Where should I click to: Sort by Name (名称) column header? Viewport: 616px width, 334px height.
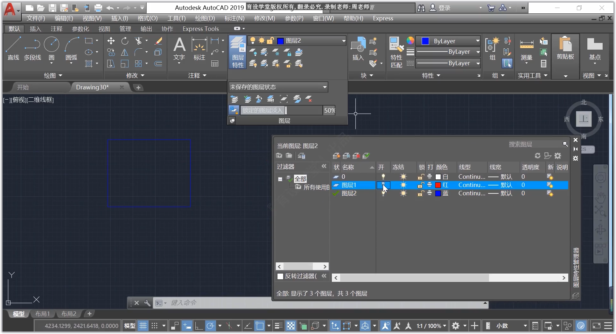click(358, 167)
